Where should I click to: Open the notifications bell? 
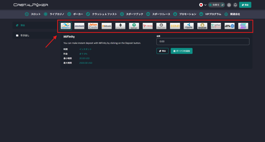coord(235,5)
